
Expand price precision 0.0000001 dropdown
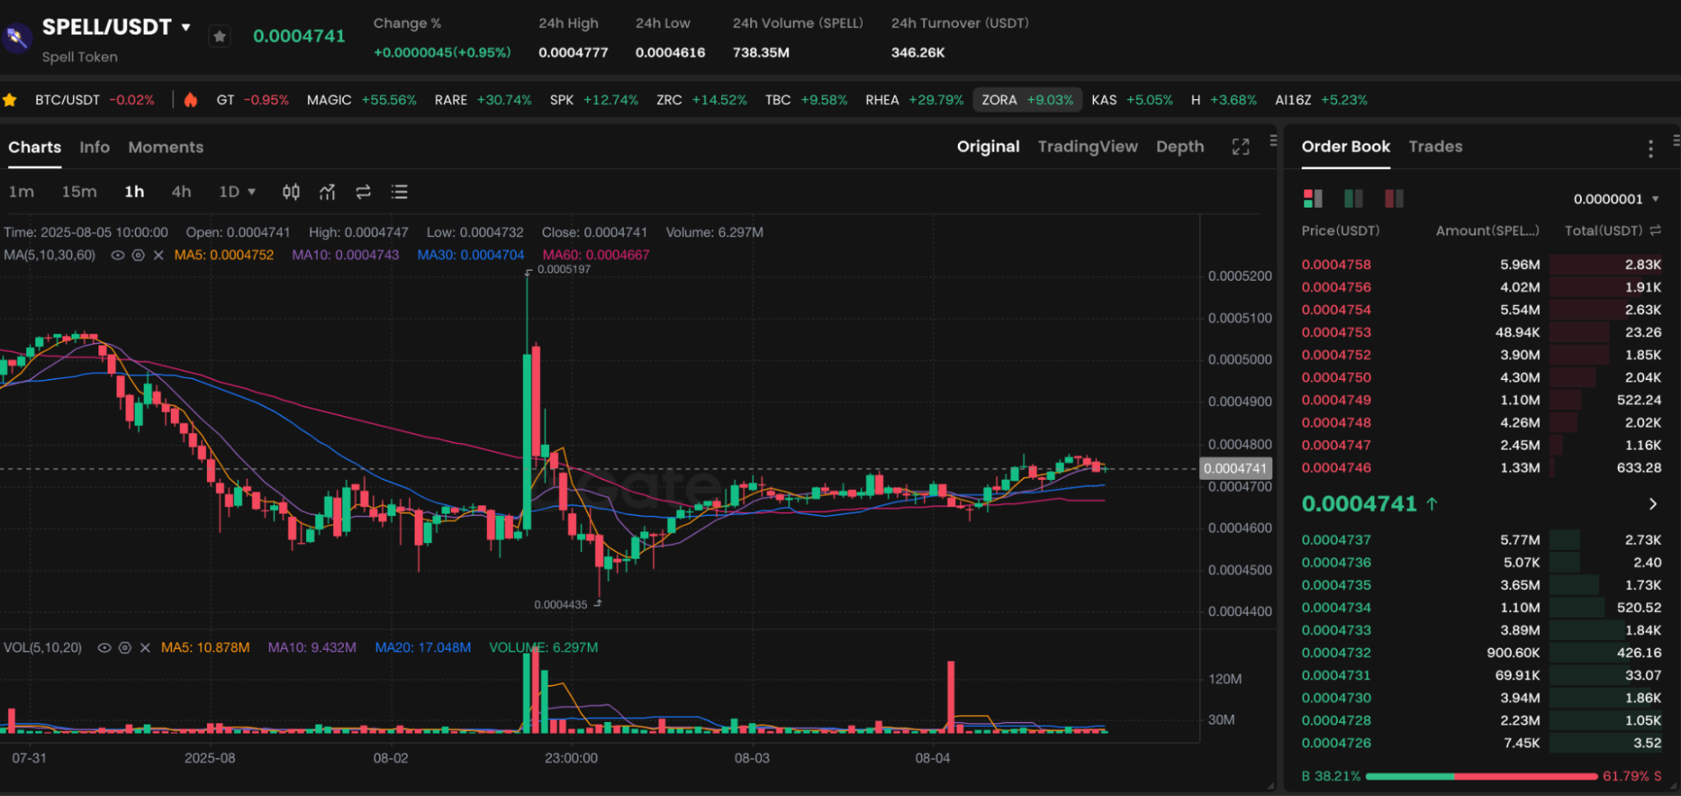(1615, 199)
